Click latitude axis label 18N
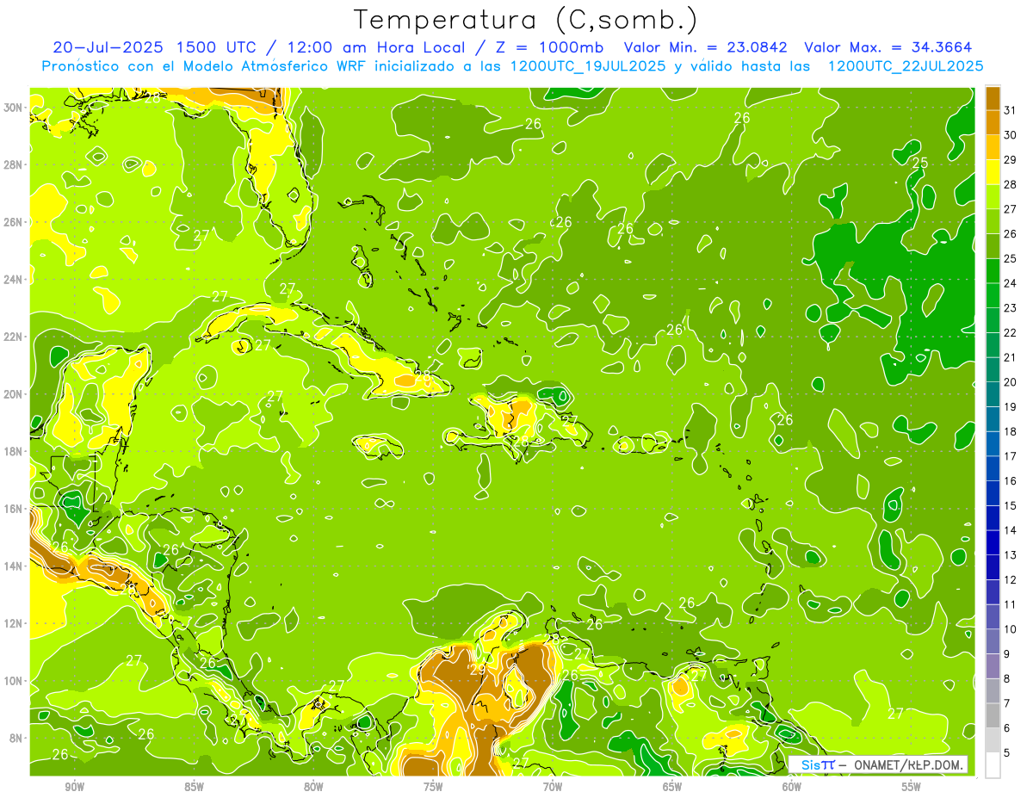Viewport: 1033px width, 798px height. (14, 451)
